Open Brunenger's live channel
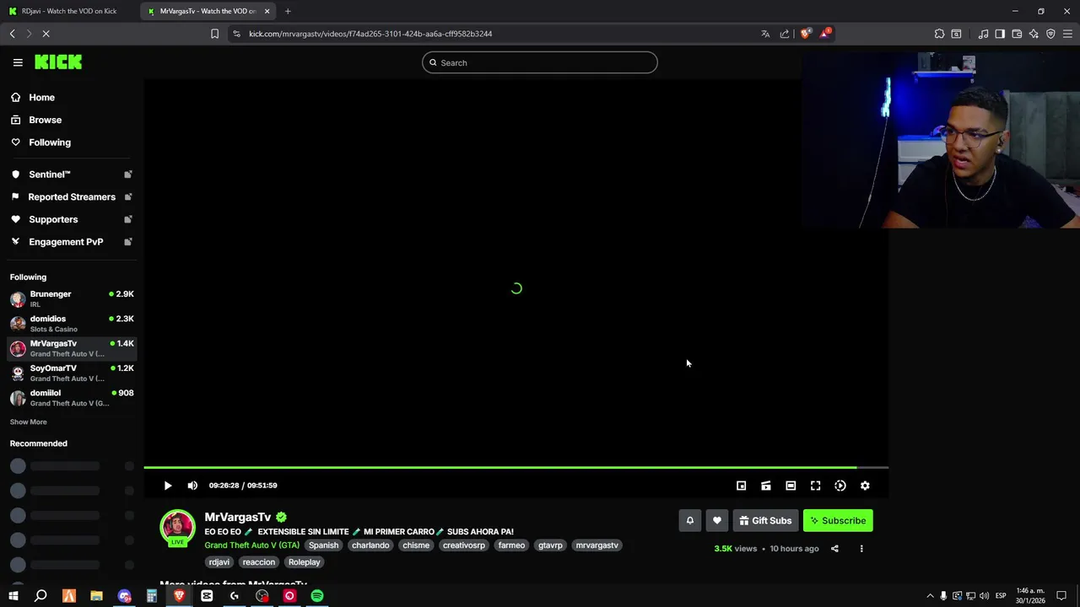The image size is (1080, 607). pos(72,299)
